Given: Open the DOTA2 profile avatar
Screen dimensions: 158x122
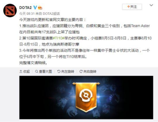Looking at the screenshot, I should 10,10.
